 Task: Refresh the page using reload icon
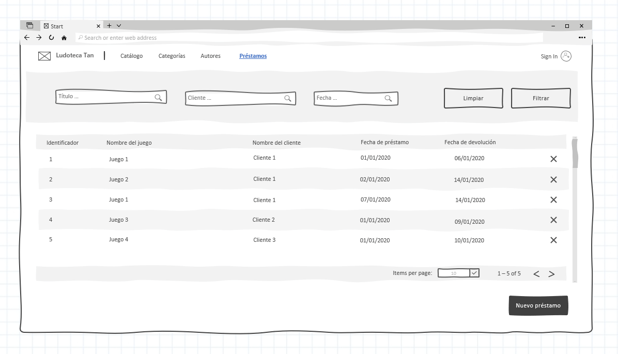coord(51,38)
